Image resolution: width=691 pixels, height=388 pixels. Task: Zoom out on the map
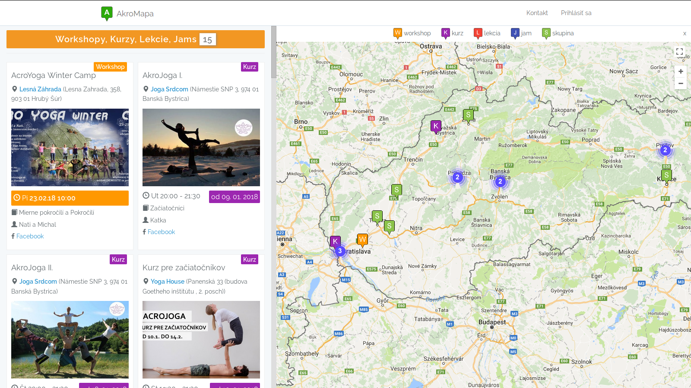point(681,84)
